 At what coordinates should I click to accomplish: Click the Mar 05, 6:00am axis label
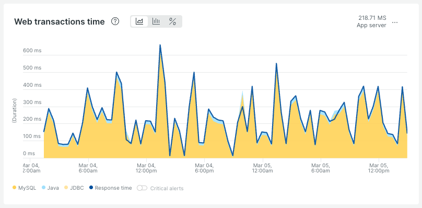click(x=321, y=168)
